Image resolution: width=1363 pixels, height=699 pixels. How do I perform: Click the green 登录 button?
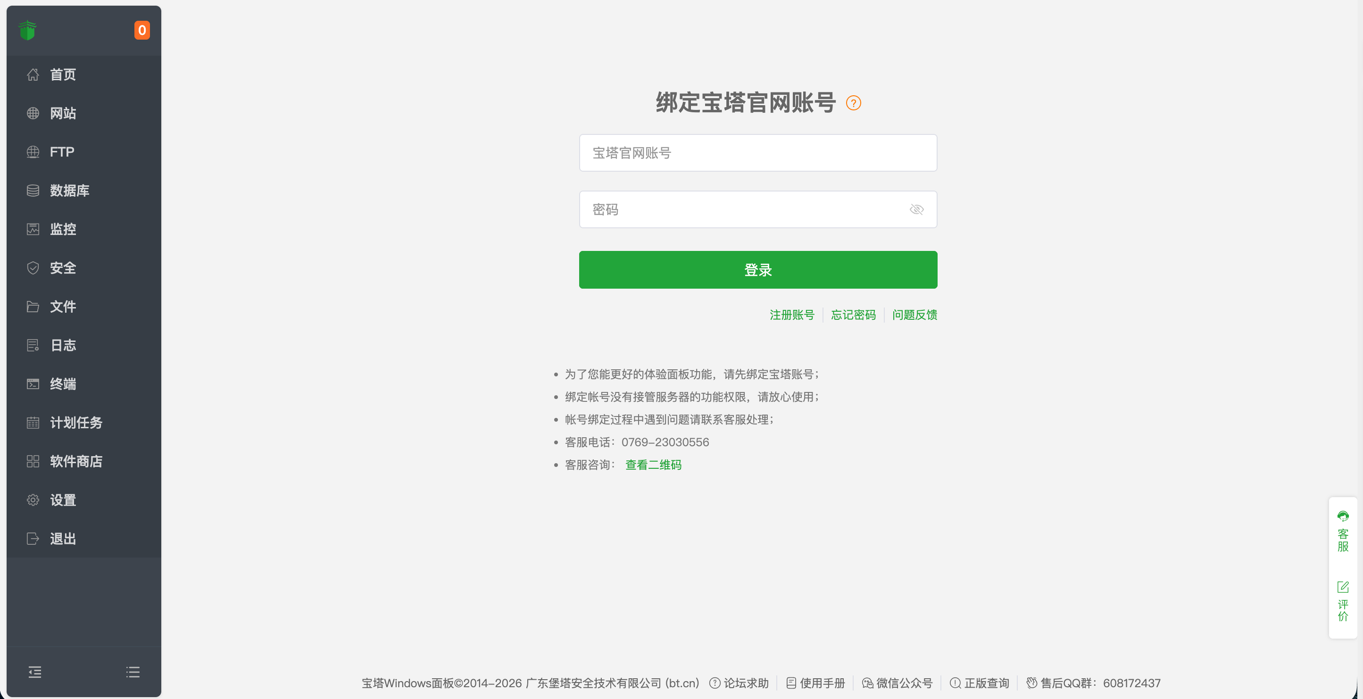coord(758,270)
